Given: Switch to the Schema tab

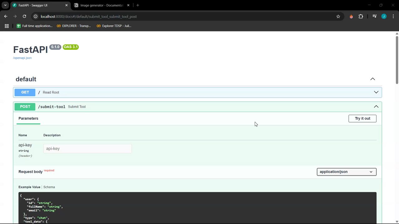Looking at the screenshot, I should [49, 187].
